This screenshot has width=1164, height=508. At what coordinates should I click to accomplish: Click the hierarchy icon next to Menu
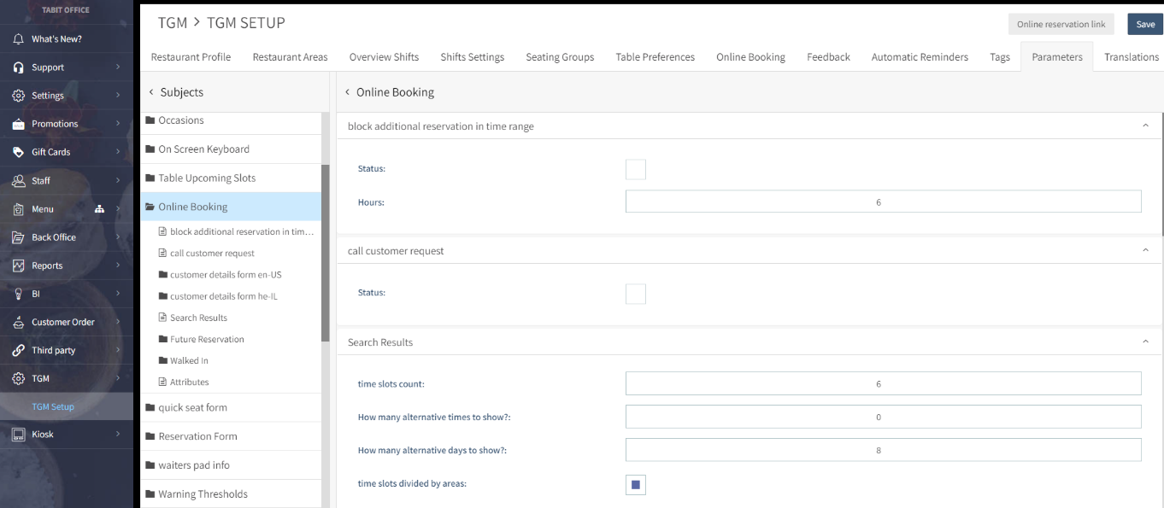pyautogui.click(x=99, y=209)
